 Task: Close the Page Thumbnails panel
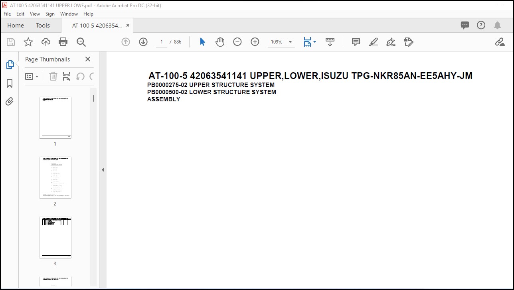point(88,59)
